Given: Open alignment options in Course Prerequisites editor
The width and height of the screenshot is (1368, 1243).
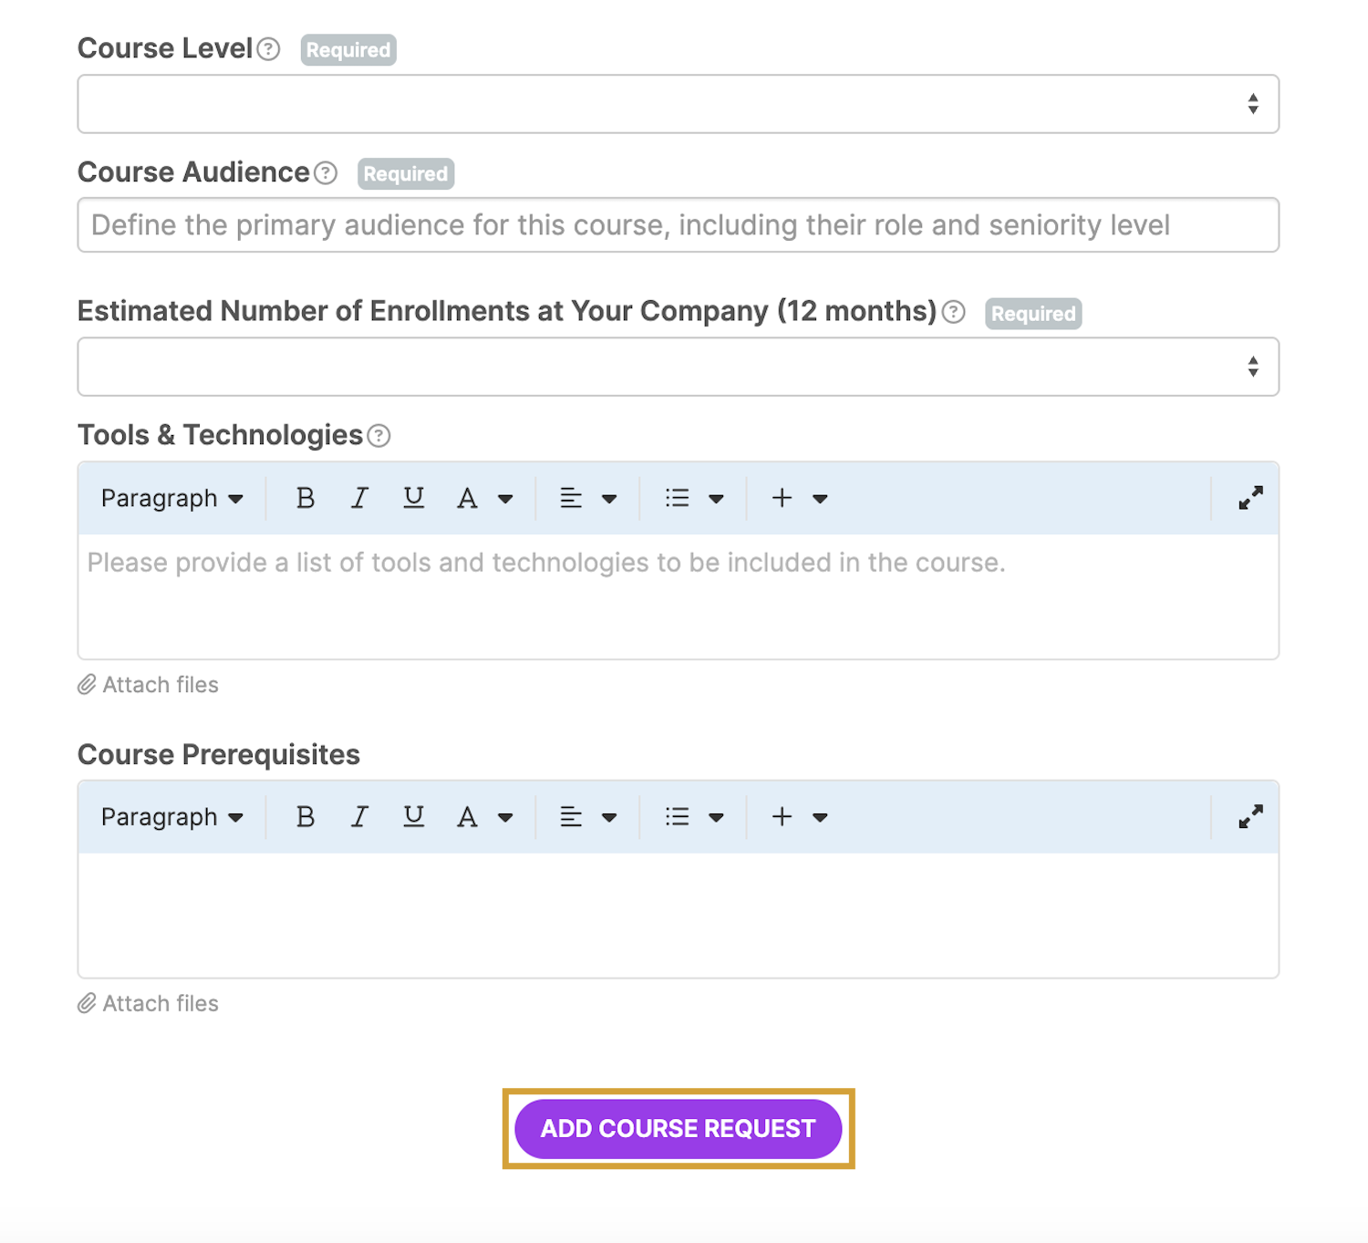Looking at the screenshot, I should [x=588, y=816].
